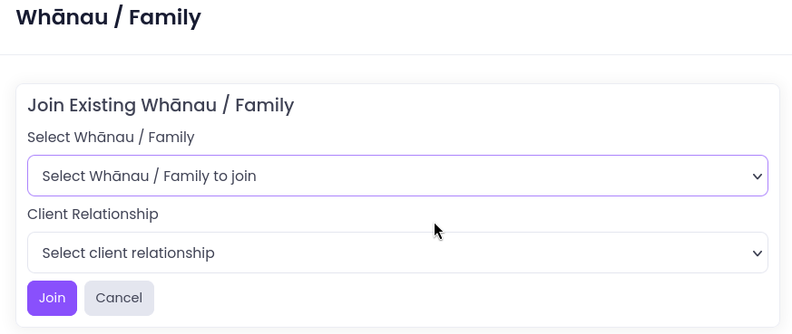The height and width of the screenshot is (334, 792).
Task: Click the divider line below the page title
Action: point(396,54)
